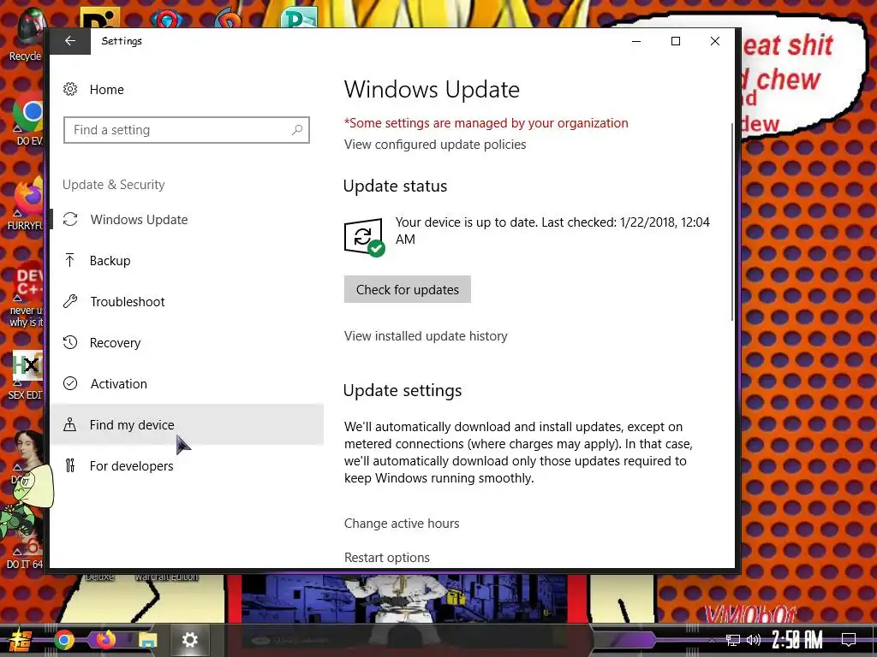
Task: Select the Recovery clock-arrow icon
Action: tap(70, 342)
